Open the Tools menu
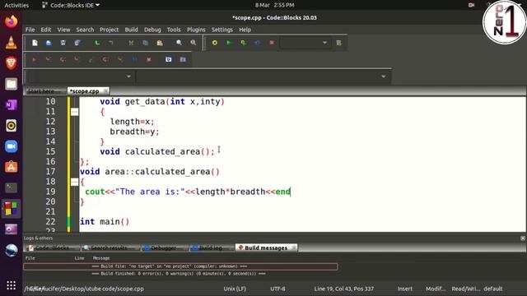The image size is (527, 296). point(174,30)
